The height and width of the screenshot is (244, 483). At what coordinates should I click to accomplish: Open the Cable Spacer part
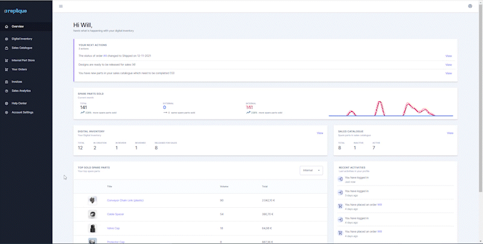(115, 214)
